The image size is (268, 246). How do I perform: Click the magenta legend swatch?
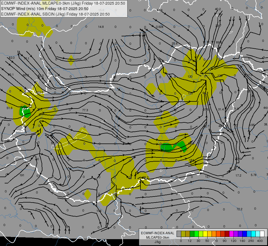point(231,234)
